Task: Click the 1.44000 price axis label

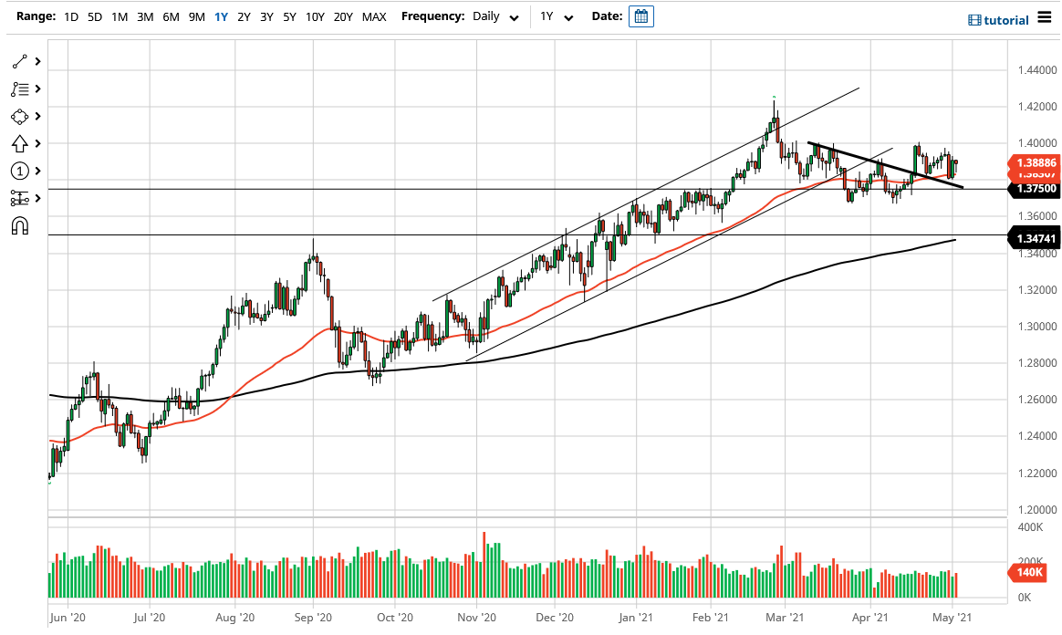Action: pos(1037,69)
